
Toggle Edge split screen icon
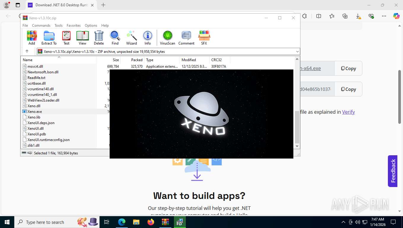click(x=319, y=16)
